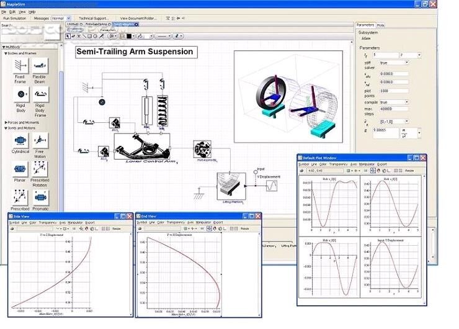
Task: Click the Run Simulation button
Action: click(x=14, y=19)
